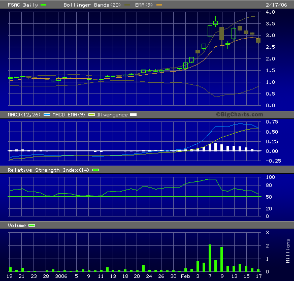Click the tallest white divergence bar
The width and height of the screenshot is (294, 281).
216,147
